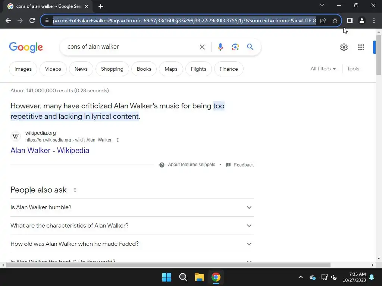Click the network tray icon

[x=324, y=277]
